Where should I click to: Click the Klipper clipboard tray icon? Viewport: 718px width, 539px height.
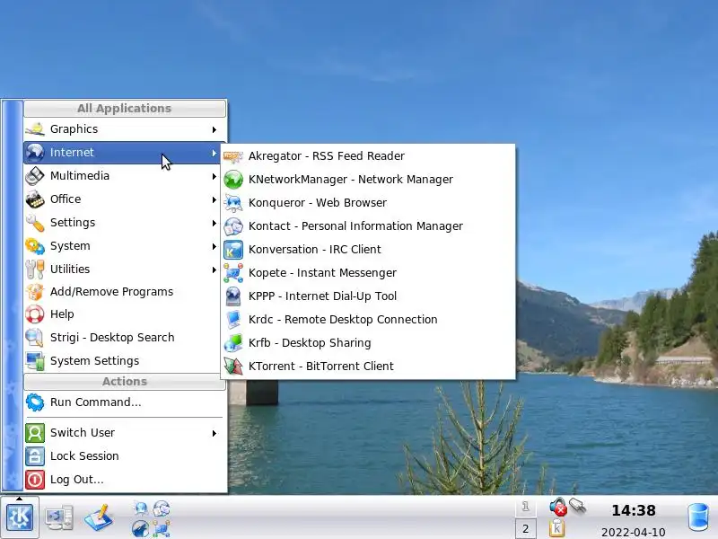(x=556, y=528)
